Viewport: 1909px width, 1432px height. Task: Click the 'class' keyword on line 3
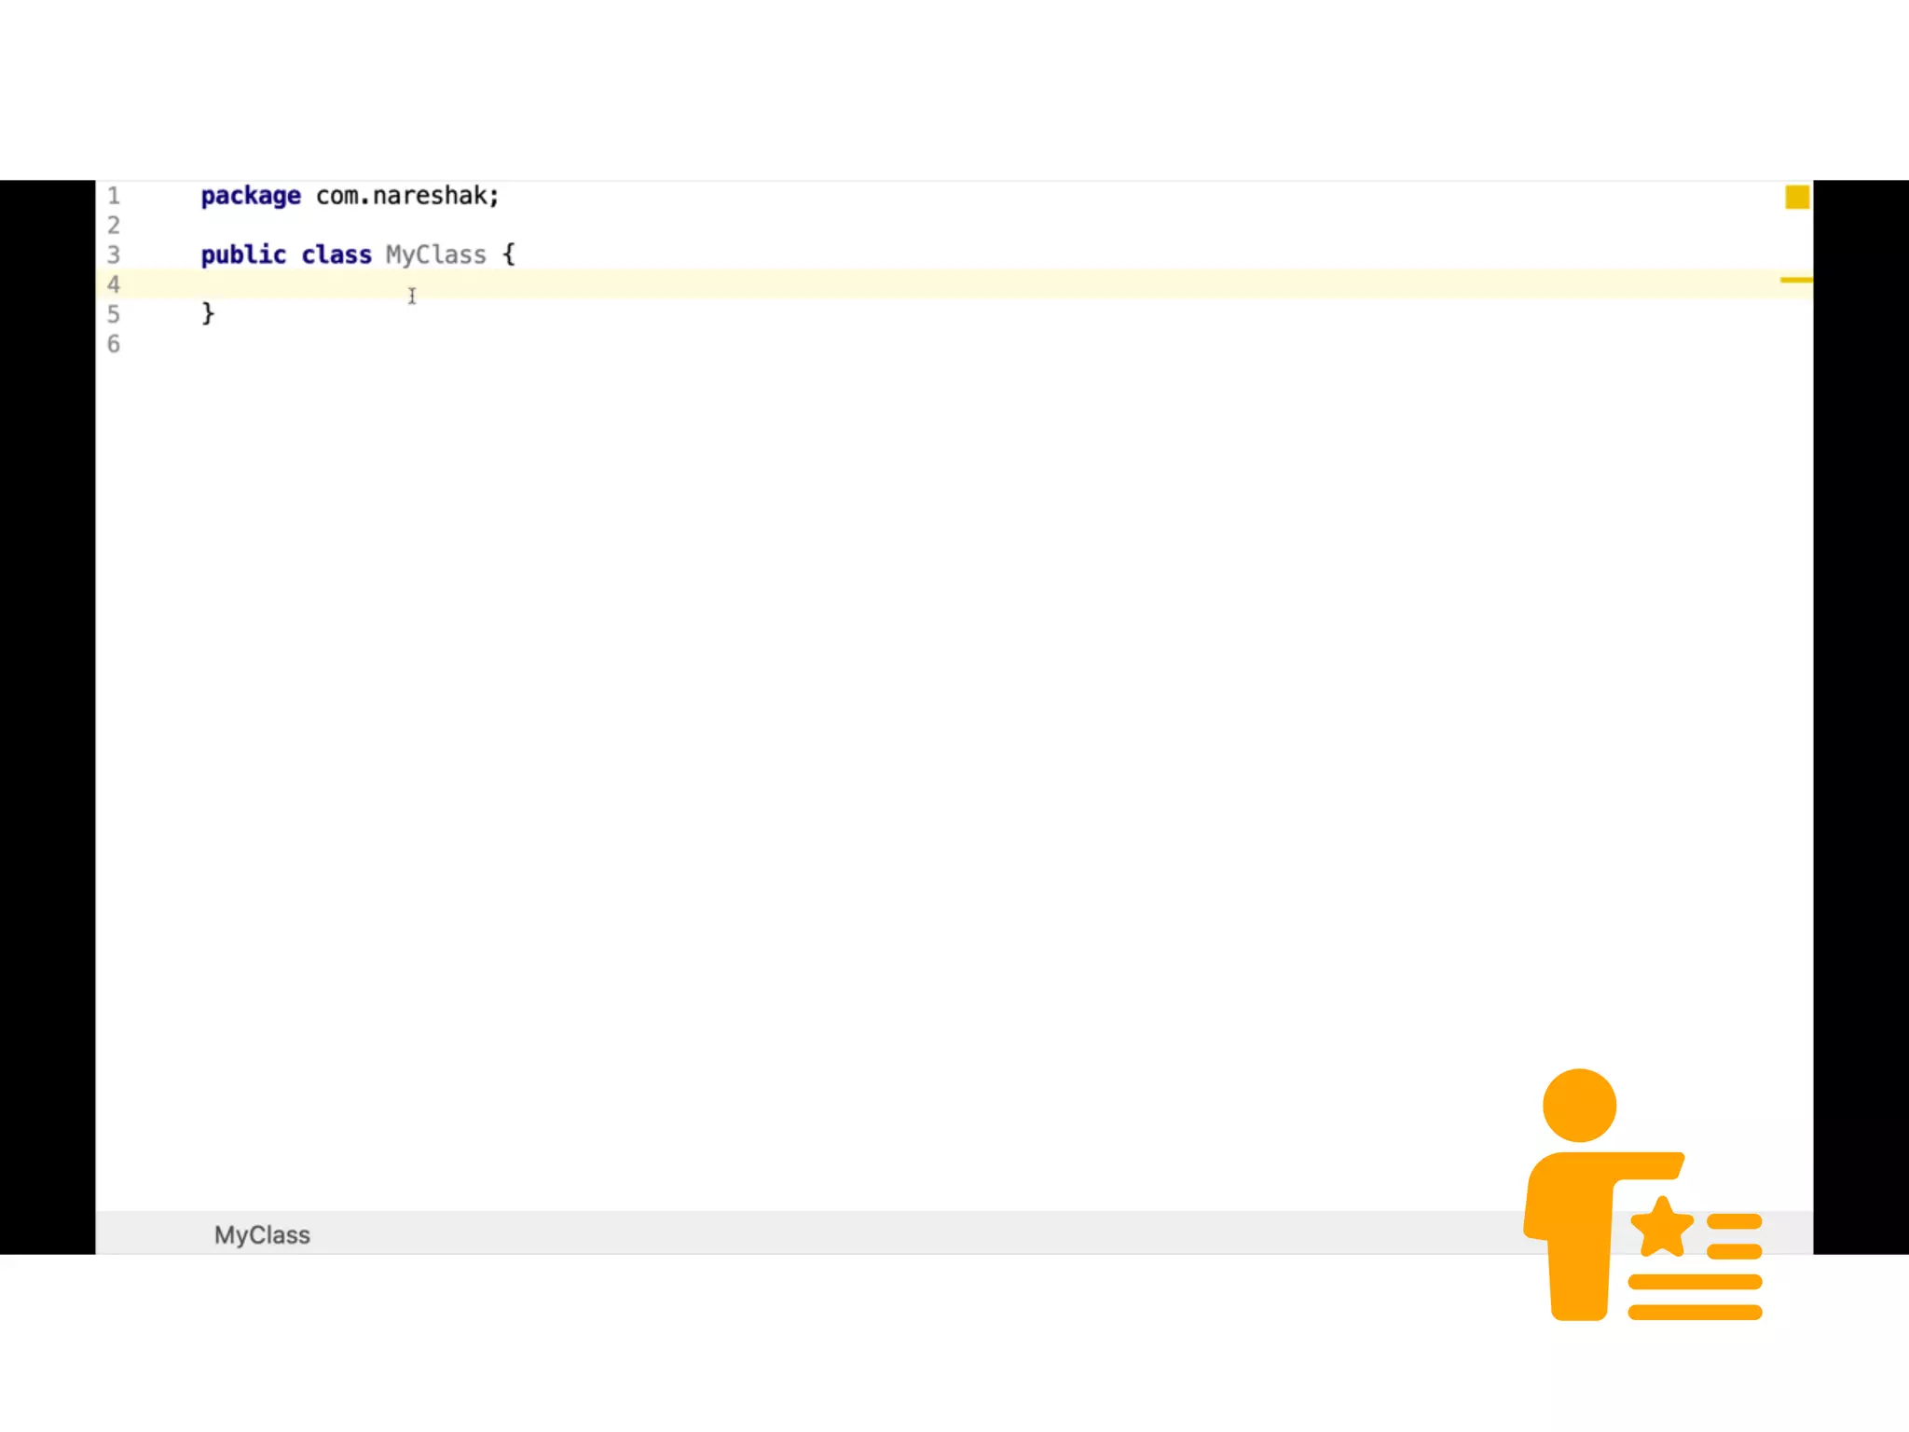[336, 255]
